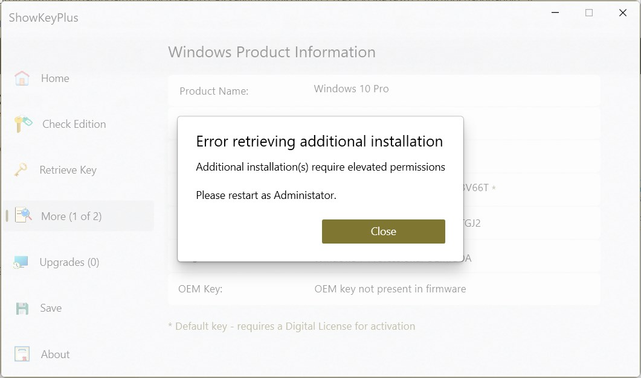Switch to the Upgrades (0) section
The width and height of the screenshot is (641, 378).
pos(69,262)
